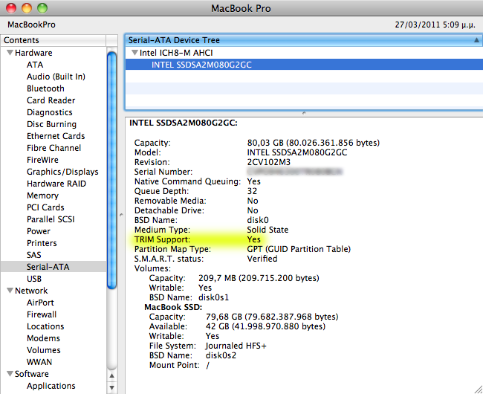
Task: Select Hardware RAID entry
Action: pyautogui.click(x=56, y=184)
